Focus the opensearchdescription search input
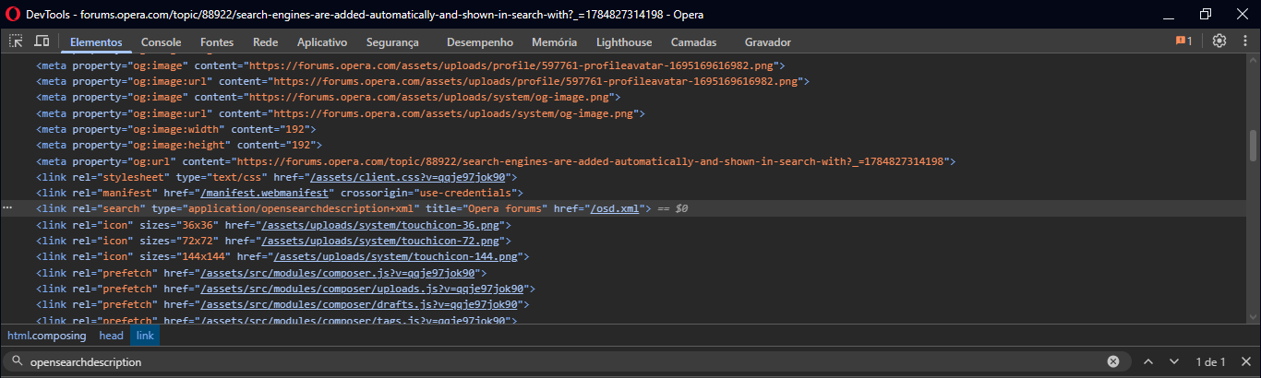This screenshot has width=1261, height=378. click(x=563, y=362)
